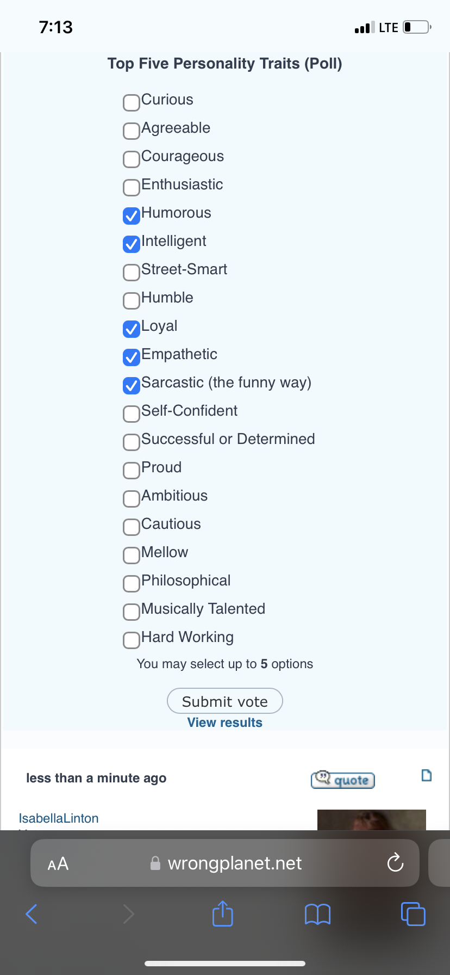Uncheck the Loyal checkbox
This screenshot has height=975, width=450.
(132, 329)
